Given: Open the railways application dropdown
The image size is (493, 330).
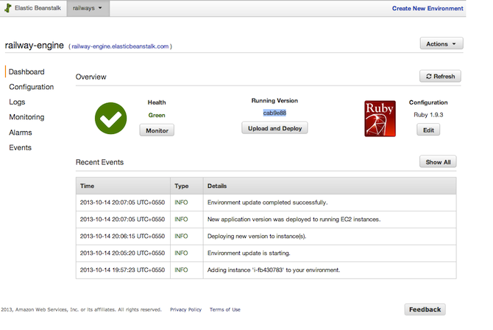Looking at the screenshot, I should tap(88, 9).
